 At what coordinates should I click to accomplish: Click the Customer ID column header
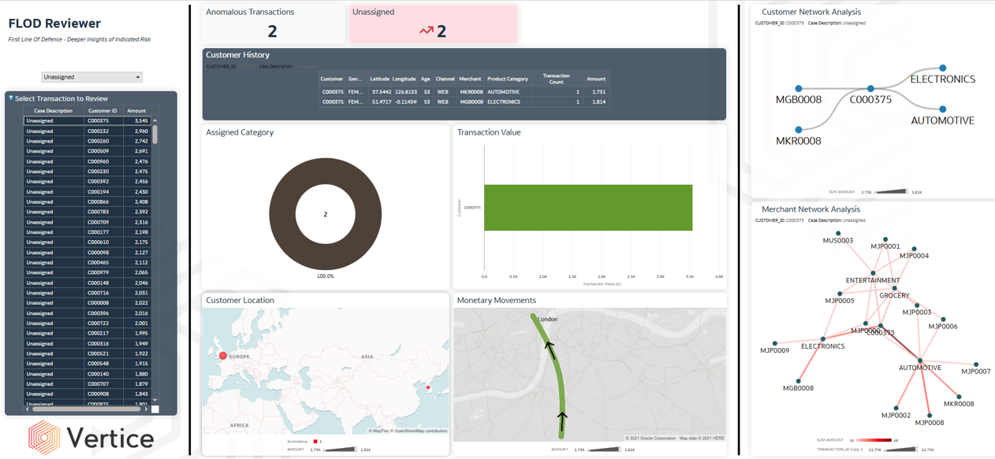tap(102, 111)
